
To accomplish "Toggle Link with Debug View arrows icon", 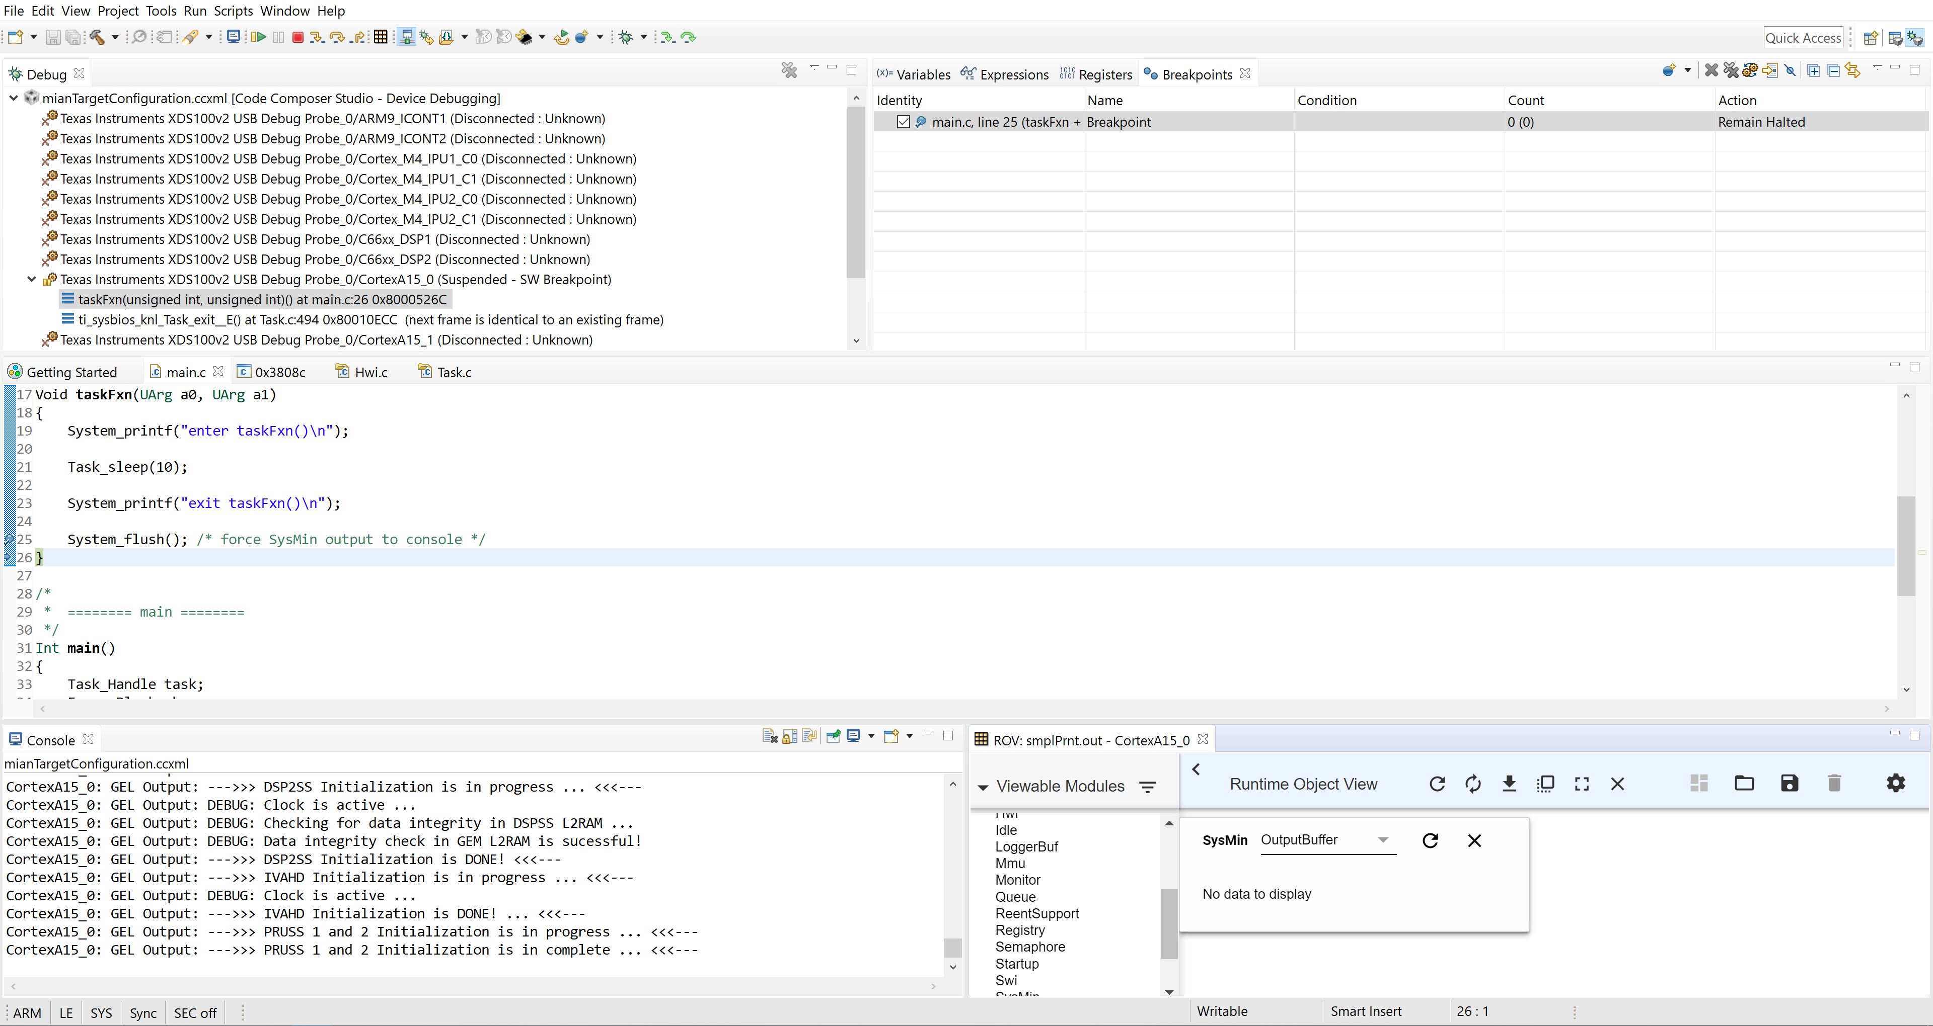I will [1852, 70].
